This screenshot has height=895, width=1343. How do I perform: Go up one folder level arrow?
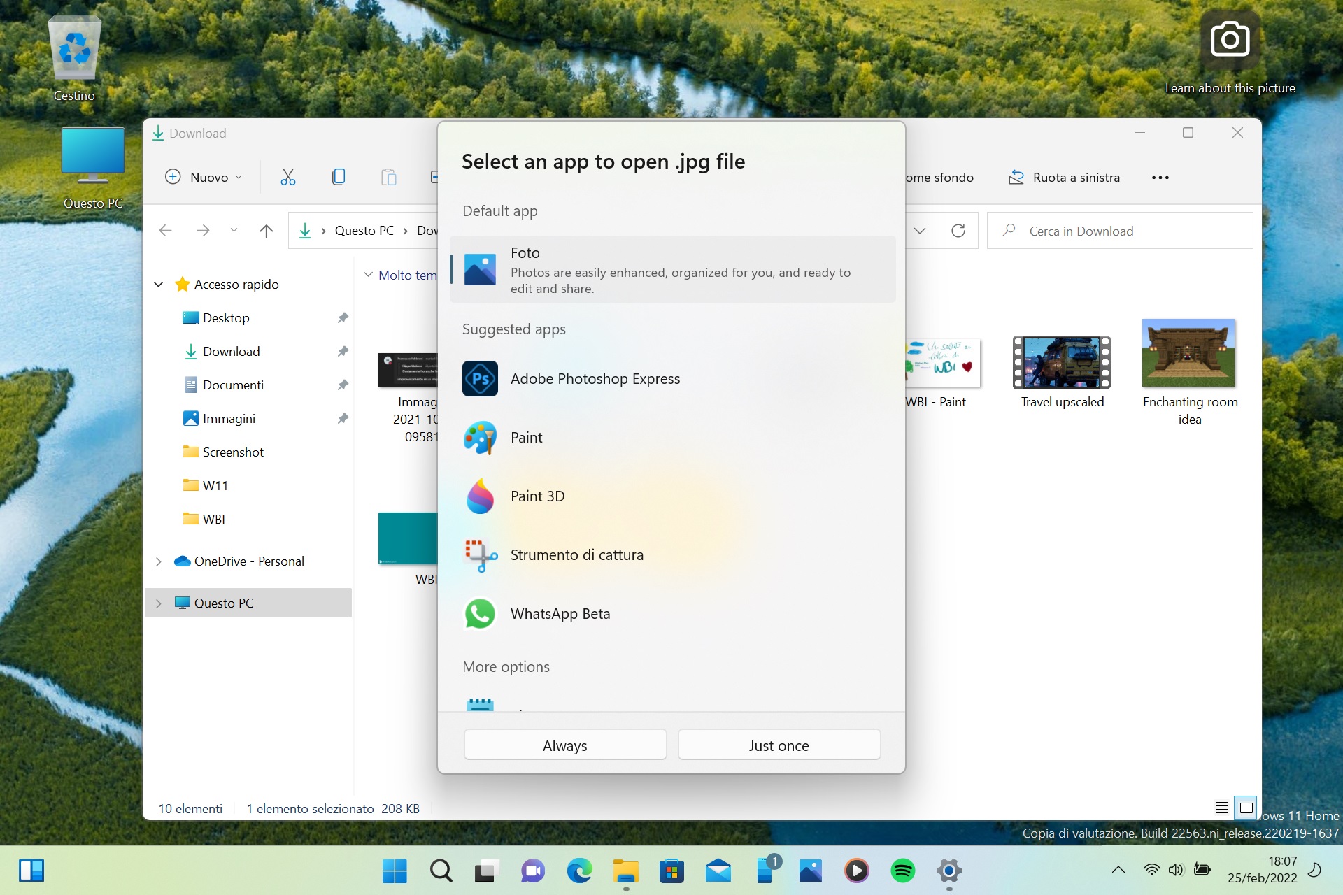266,230
